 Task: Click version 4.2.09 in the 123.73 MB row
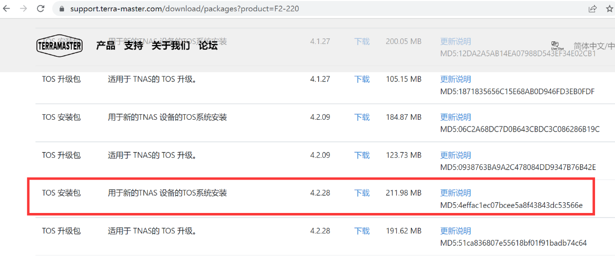click(320, 155)
